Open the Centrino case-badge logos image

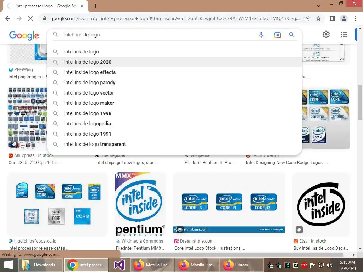pos(326,118)
